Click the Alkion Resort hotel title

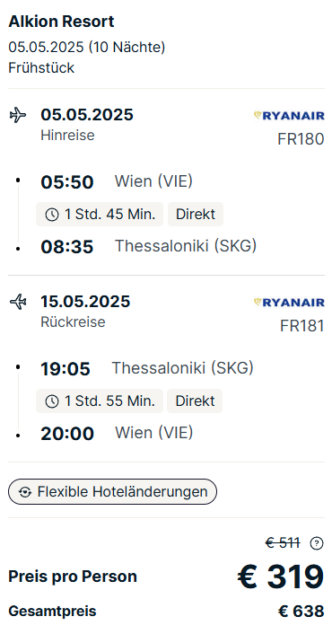click(61, 22)
